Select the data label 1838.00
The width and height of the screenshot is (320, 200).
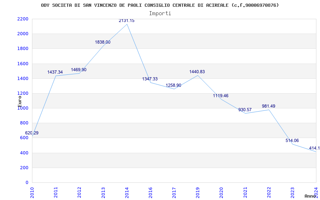click(103, 42)
